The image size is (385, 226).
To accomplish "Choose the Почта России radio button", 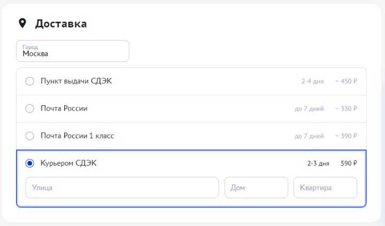I will (x=30, y=108).
